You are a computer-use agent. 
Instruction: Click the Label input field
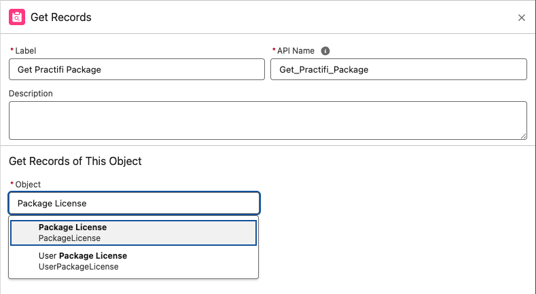click(x=137, y=69)
